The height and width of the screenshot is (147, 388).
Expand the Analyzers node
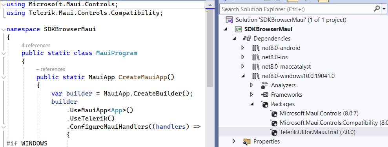(x=251, y=85)
